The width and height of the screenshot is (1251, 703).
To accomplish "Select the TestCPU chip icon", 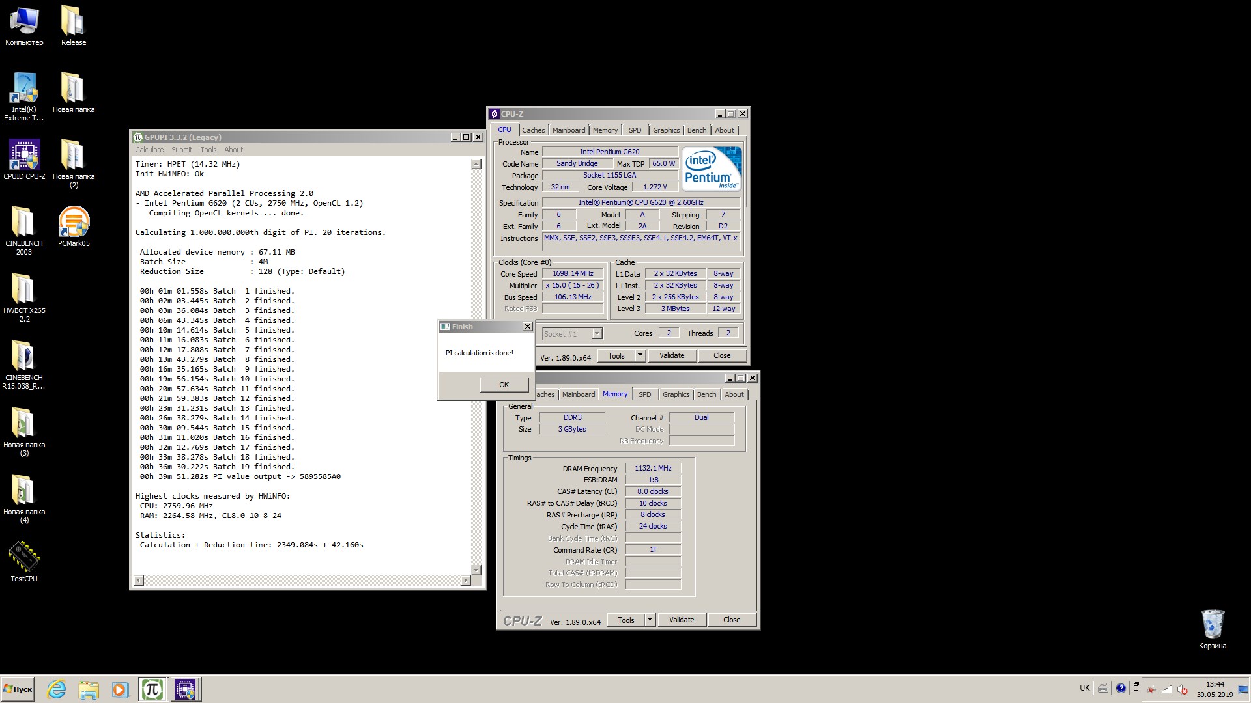I will [24, 561].
